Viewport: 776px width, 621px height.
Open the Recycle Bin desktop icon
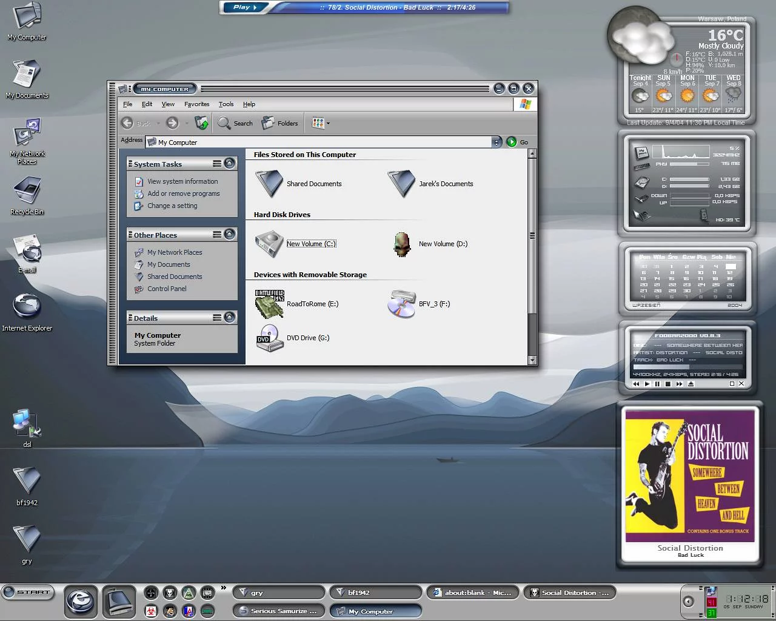[27, 193]
